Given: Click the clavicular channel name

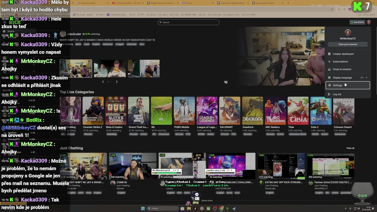Looking at the screenshot, I should pos(74,34).
